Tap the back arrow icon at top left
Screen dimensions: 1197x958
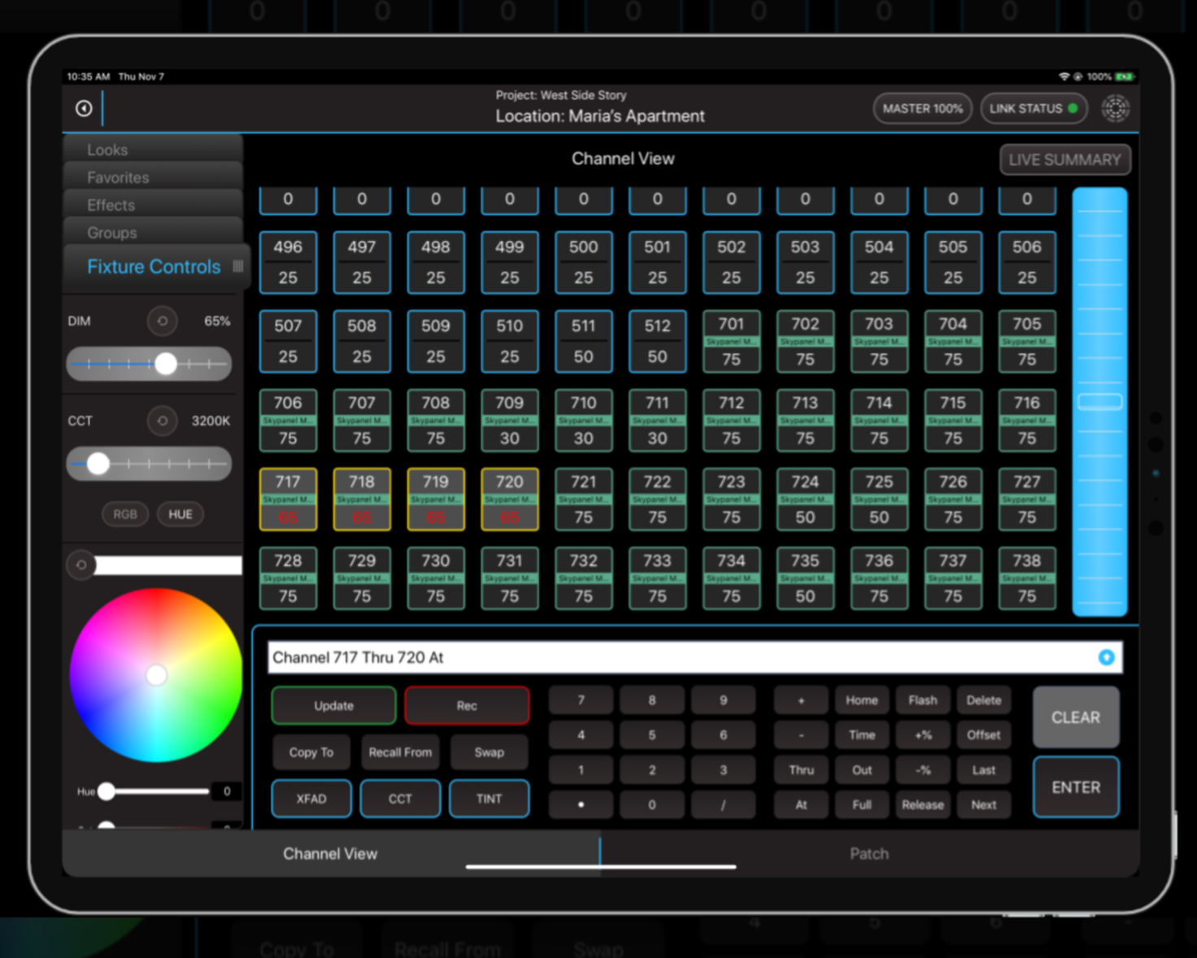[x=84, y=108]
